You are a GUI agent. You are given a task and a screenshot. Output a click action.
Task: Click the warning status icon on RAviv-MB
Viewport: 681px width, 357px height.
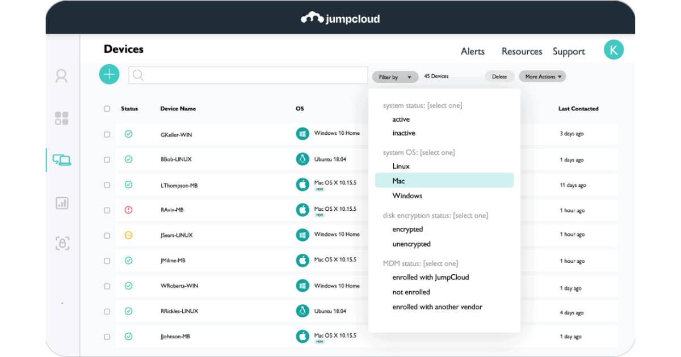coord(129,210)
